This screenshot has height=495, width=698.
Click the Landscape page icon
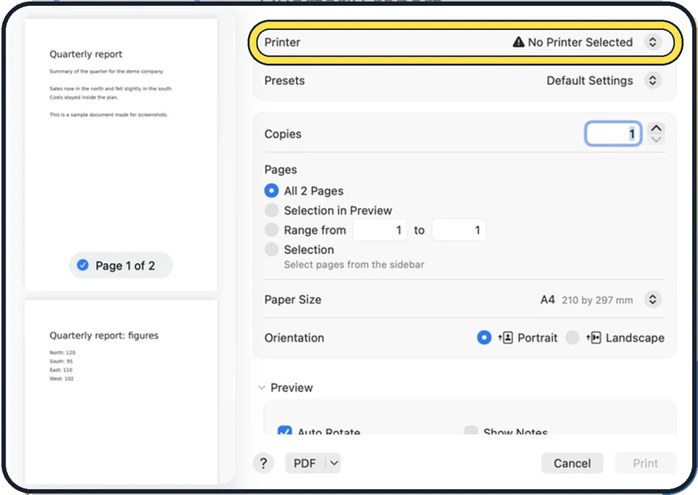pyautogui.click(x=594, y=337)
